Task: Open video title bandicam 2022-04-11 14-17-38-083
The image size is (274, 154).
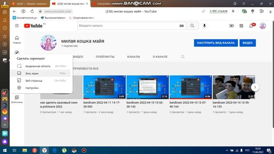Action: tap(102, 104)
